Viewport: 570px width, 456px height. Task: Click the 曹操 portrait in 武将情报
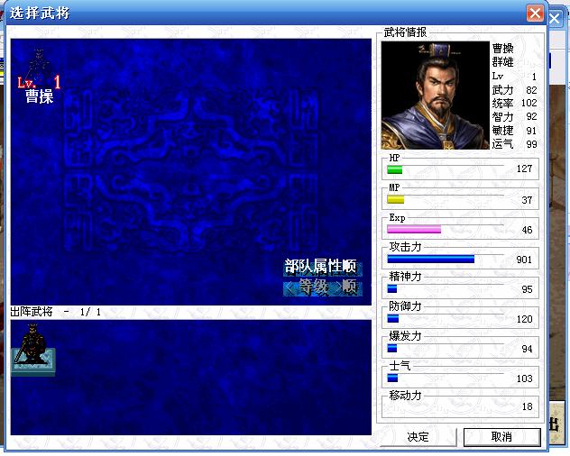click(x=435, y=96)
